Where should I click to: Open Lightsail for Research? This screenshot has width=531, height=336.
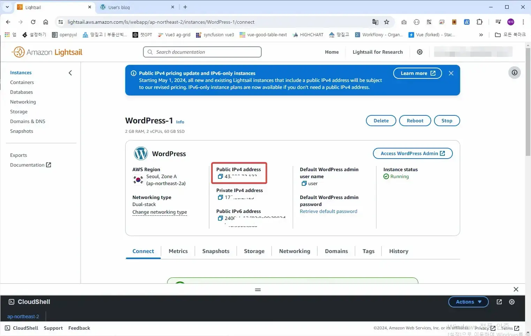coord(378,52)
